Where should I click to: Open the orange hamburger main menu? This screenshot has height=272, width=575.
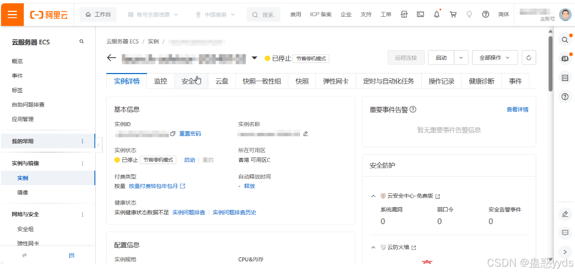click(x=12, y=14)
